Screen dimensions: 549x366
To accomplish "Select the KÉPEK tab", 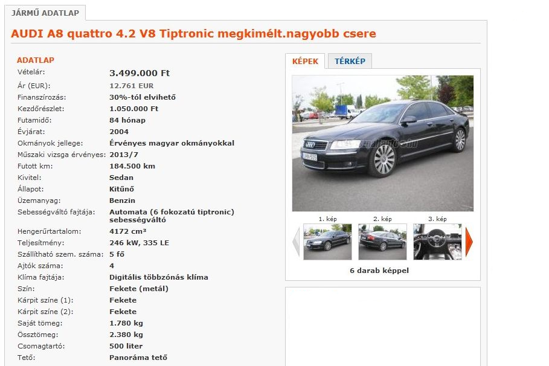I will pos(305,61).
